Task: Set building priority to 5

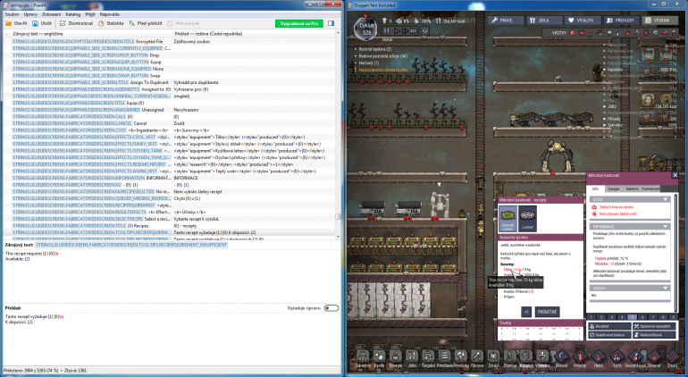Action: pos(633,316)
